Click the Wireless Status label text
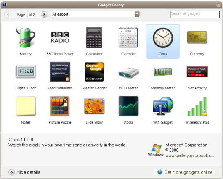 pyautogui.click(x=197, y=122)
